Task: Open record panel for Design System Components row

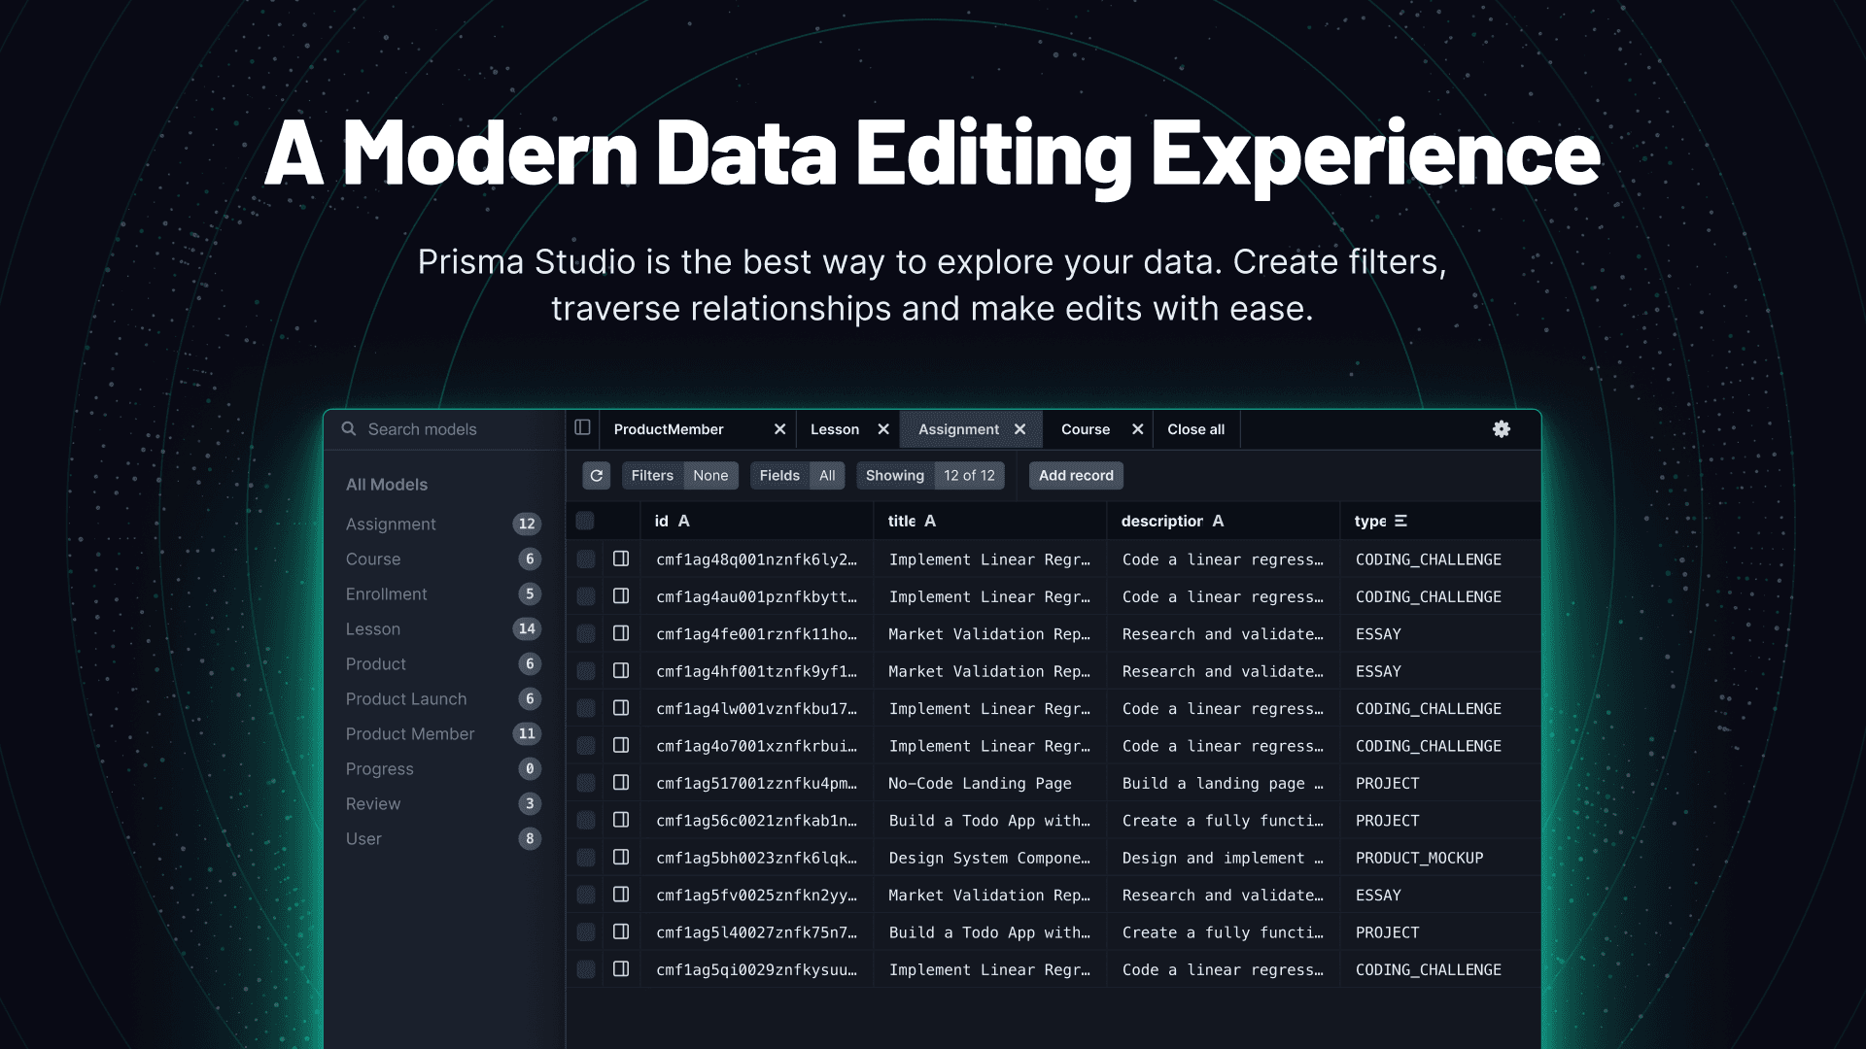Action: [621, 858]
